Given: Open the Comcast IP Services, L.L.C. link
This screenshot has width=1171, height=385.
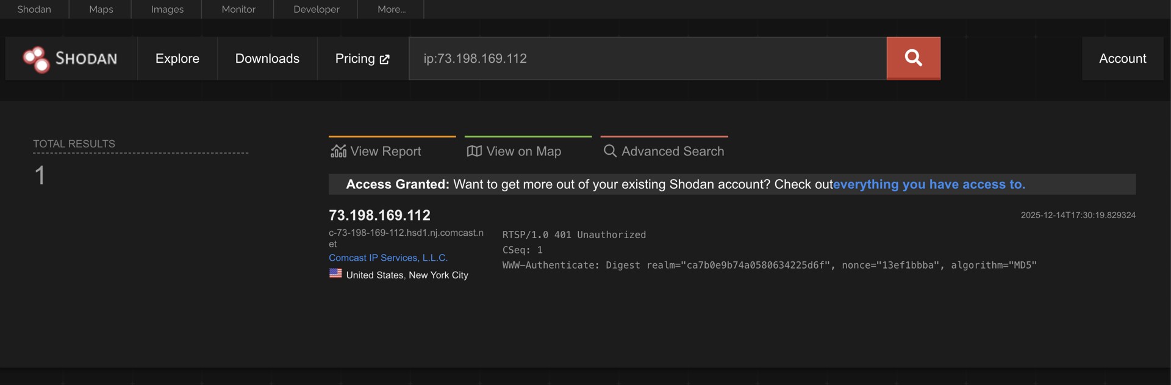Looking at the screenshot, I should (388, 258).
